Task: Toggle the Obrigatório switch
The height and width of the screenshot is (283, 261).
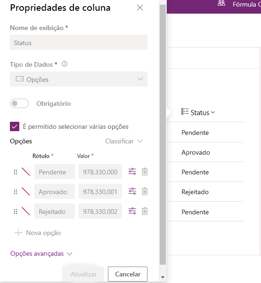Action: (19, 103)
